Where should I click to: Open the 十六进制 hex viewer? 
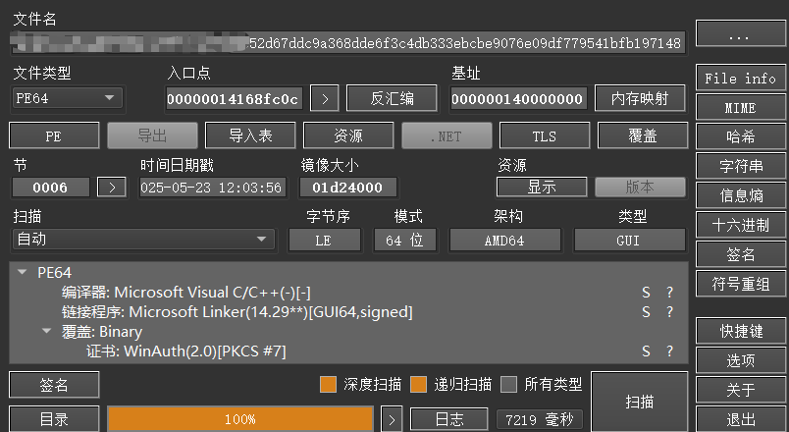[x=740, y=225]
